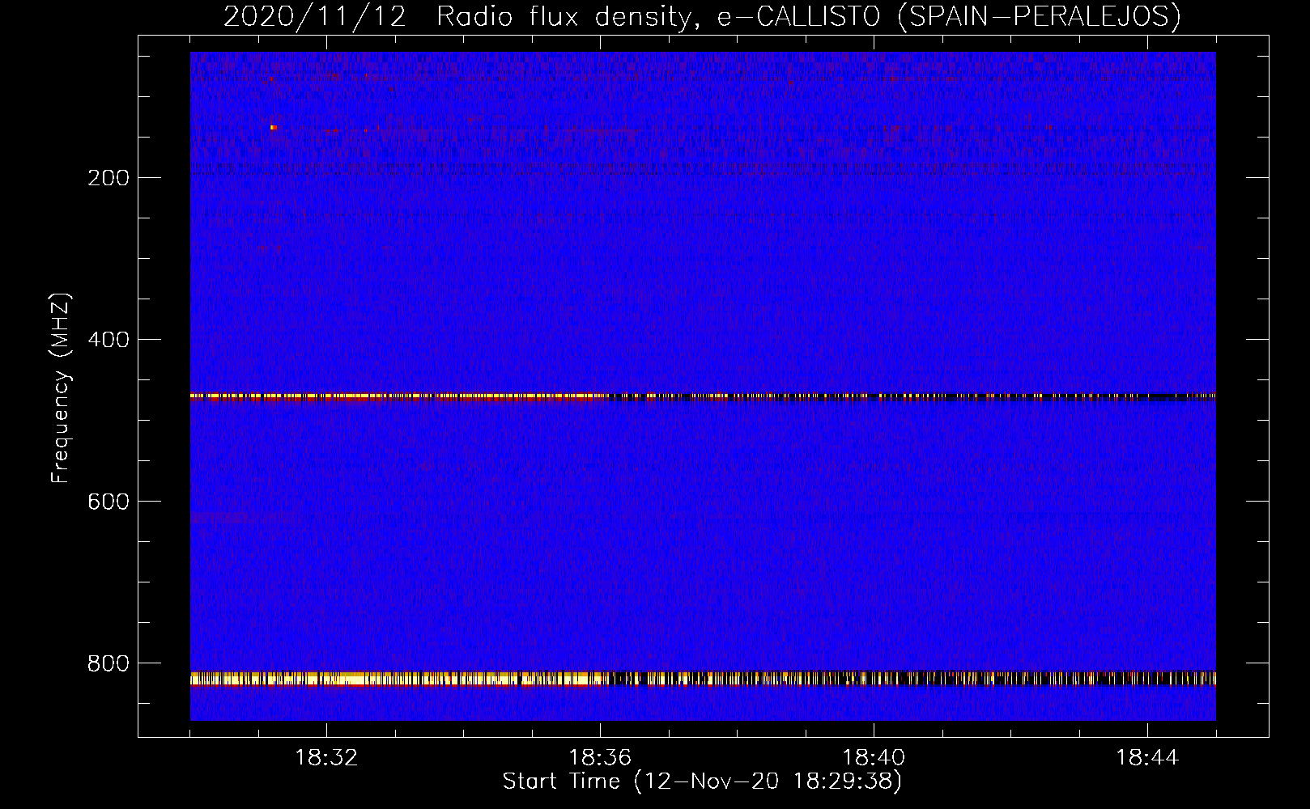Screen dimensions: 1310x809
Task: Click the 400 frequency tick label
Action: point(108,340)
